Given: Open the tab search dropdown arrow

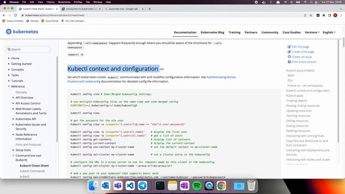Looking at the screenshot, I should 341,9.
